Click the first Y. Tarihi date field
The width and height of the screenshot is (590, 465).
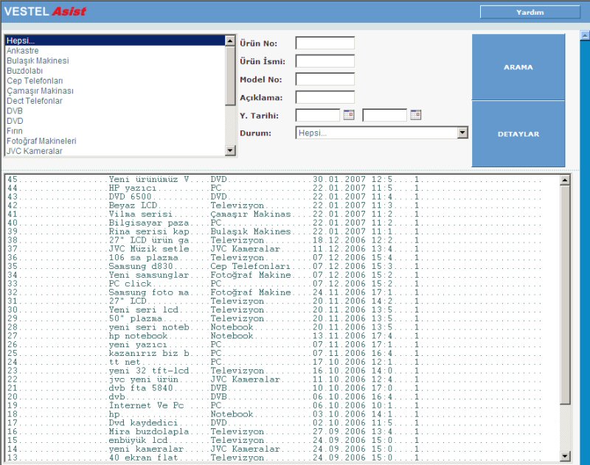(x=318, y=115)
